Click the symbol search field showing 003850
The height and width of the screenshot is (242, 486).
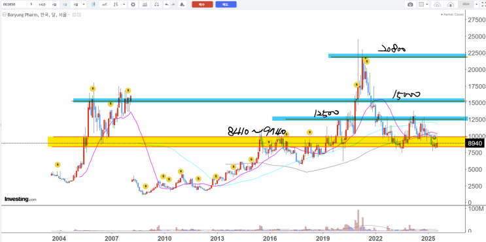tap(14, 5)
